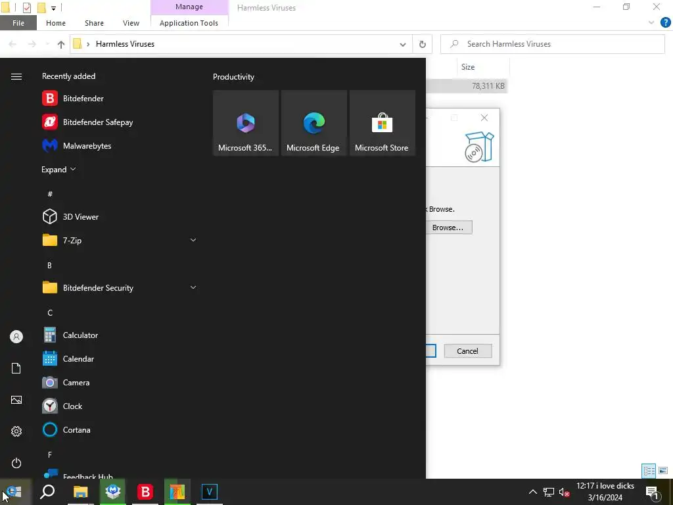Click the Windows Start button
This screenshot has width=673, height=505.
pyautogui.click(x=14, y=492)
